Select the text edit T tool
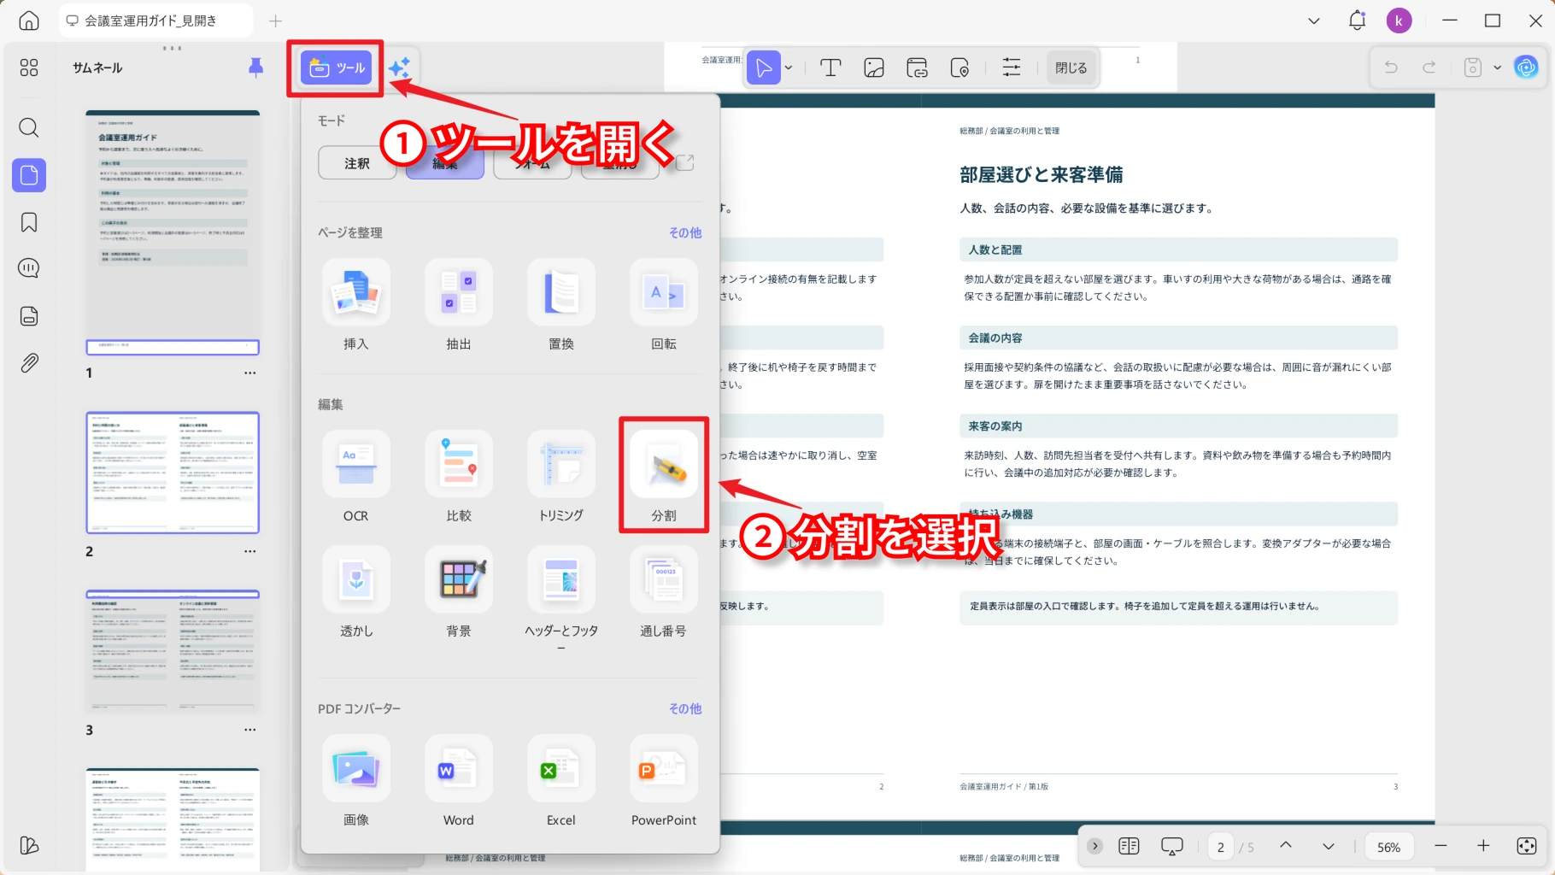The image size is (1555, 875). click(830, 68)
